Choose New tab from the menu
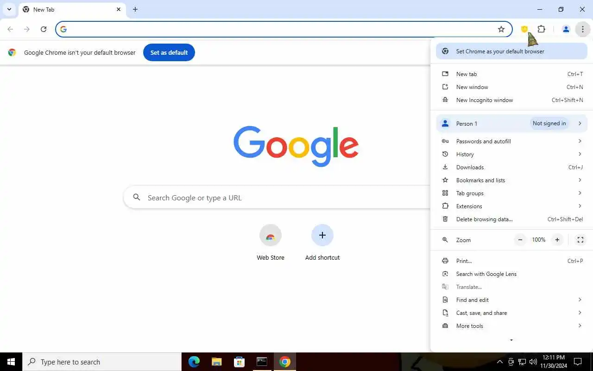Viewport: 593px width, 371px height. (511, 74)
